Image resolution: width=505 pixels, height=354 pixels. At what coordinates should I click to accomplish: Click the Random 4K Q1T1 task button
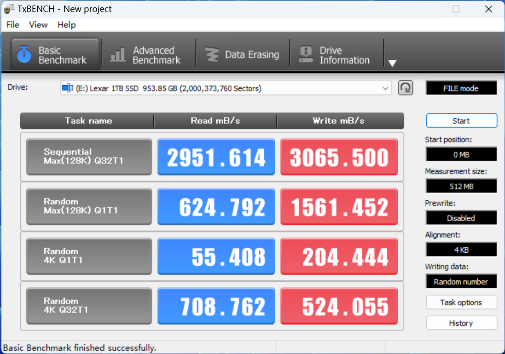tap(89, 256)
